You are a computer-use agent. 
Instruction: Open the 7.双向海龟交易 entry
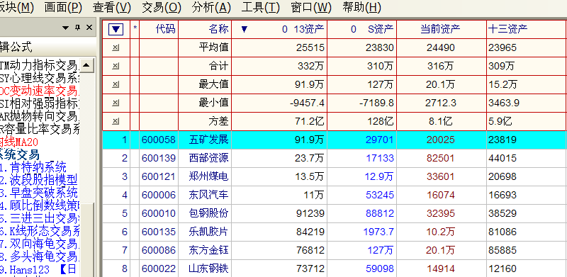40,244
